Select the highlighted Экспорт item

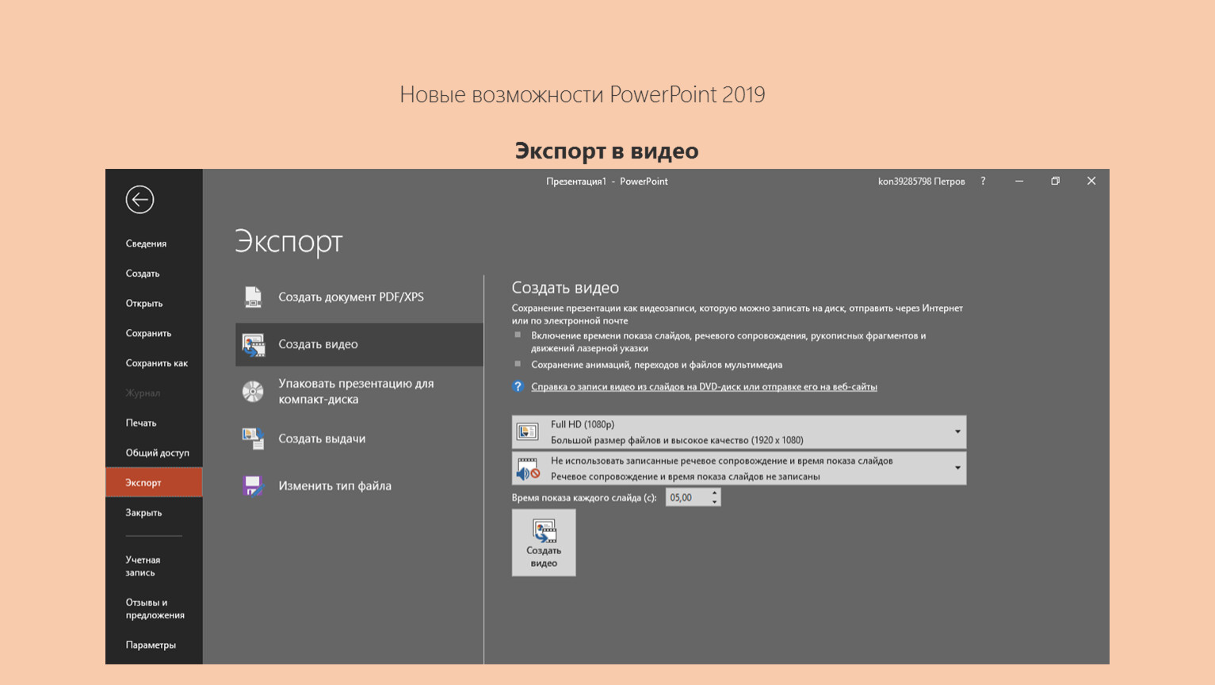(x=154, y=482)
